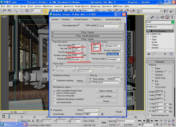Click the Mirror tool icon

point(166,11)
